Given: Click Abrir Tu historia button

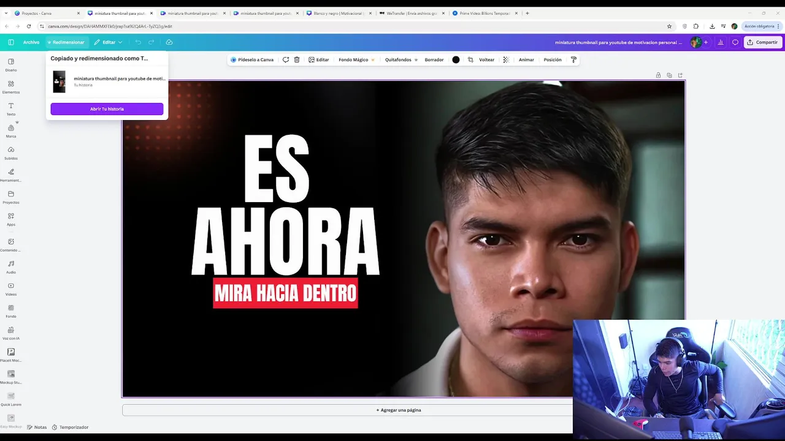Looking at the screenshot, I should coord(107,109).
